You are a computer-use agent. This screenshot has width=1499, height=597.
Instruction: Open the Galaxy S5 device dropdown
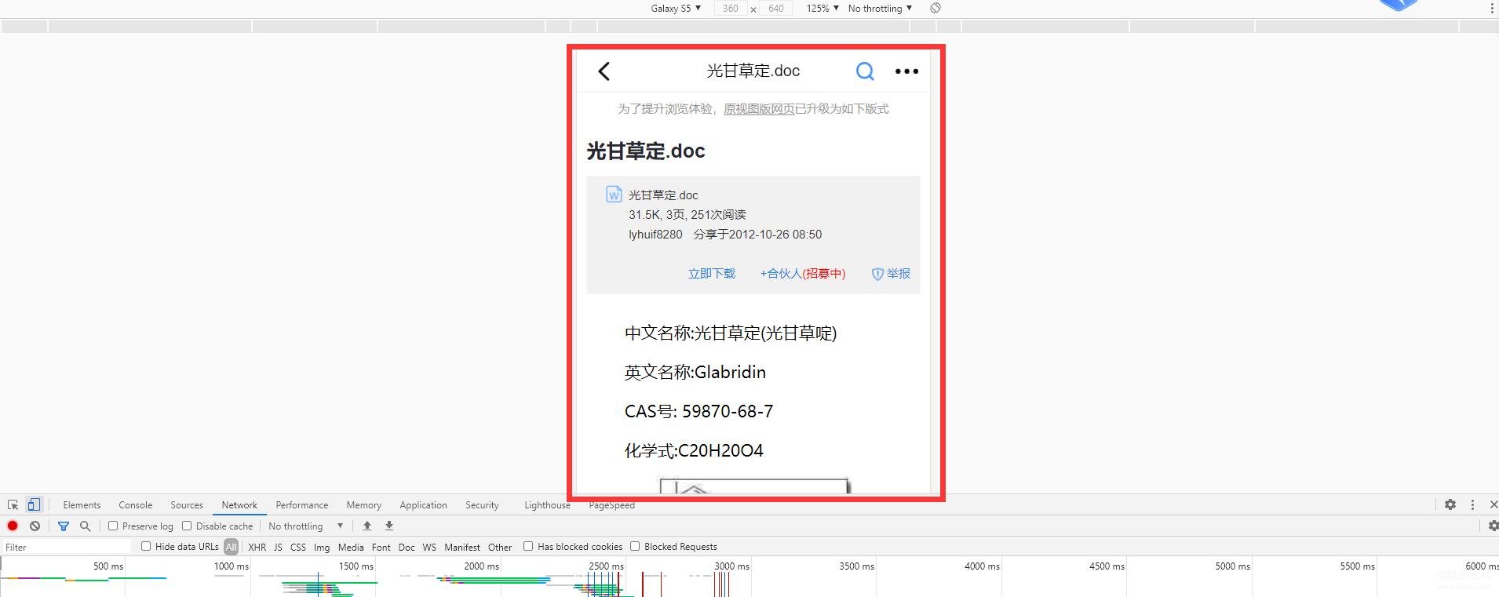pos(676,8)
